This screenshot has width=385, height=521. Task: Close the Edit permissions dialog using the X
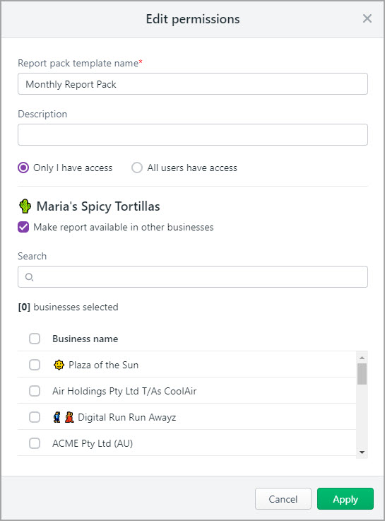click(x=367, y=18)
